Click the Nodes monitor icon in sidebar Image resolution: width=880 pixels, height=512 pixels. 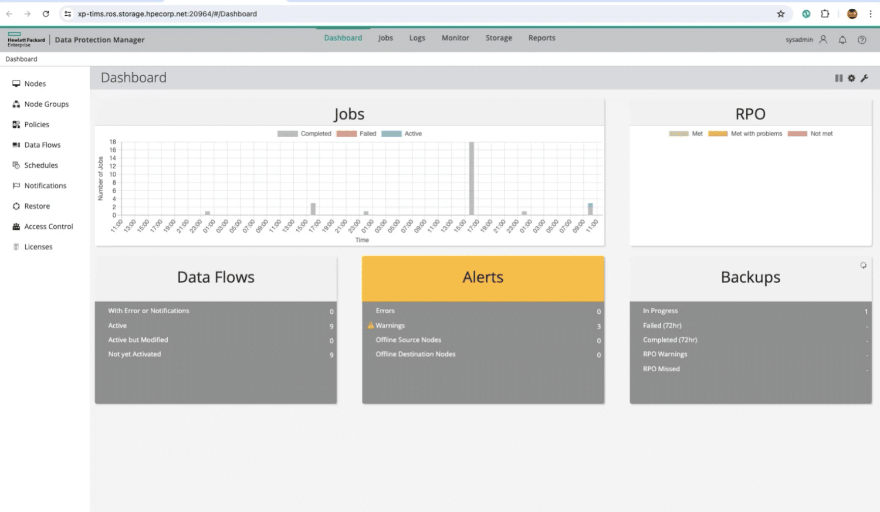tap(16, 84)
